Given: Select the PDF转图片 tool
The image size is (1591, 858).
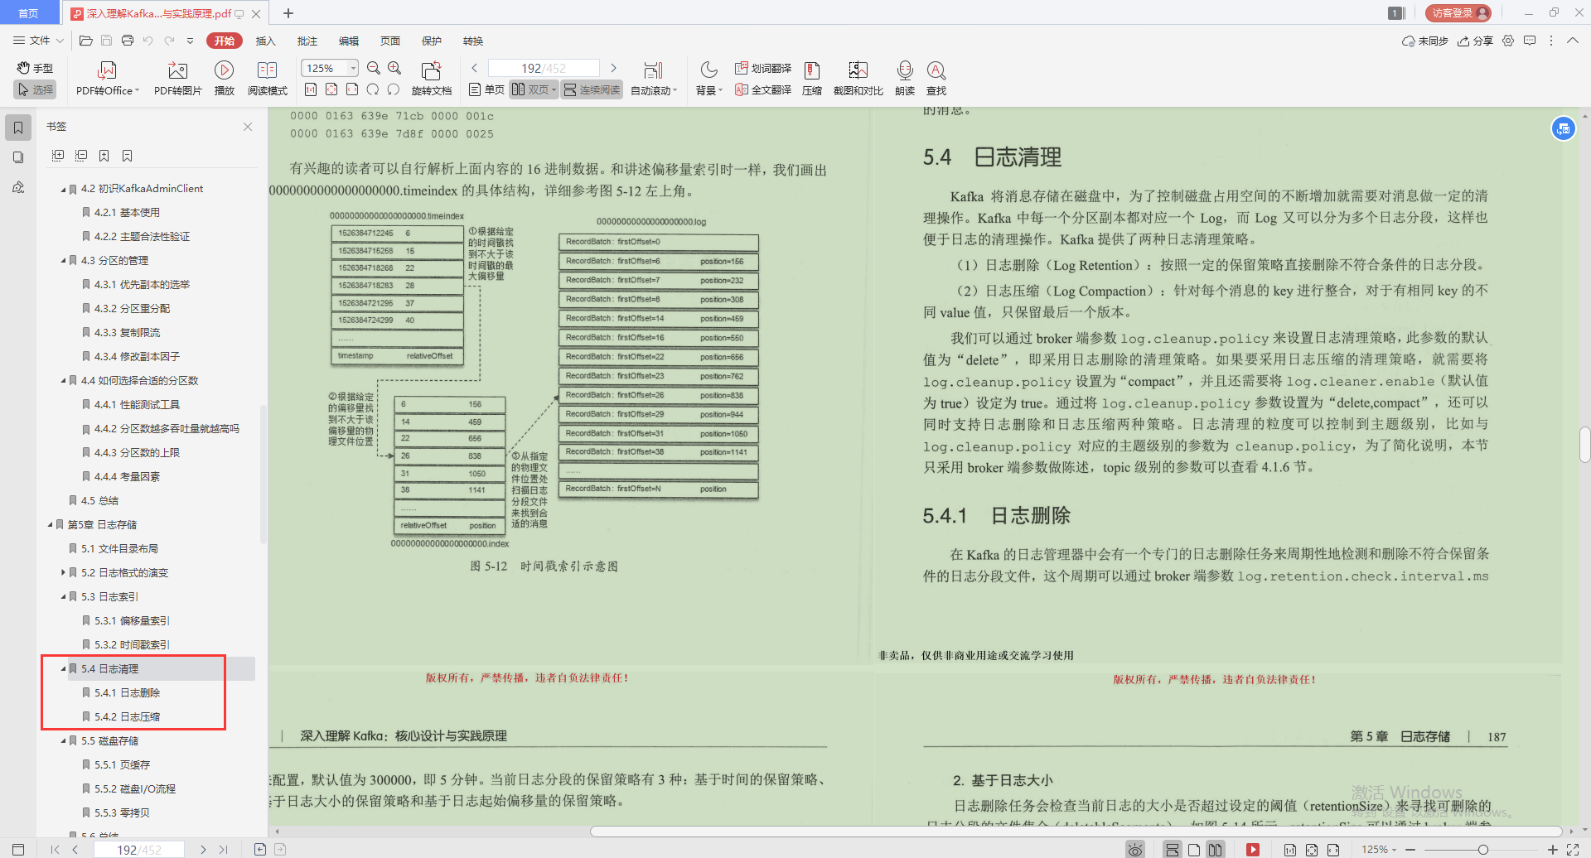Looking at the screenshot, I should (177, 79).
